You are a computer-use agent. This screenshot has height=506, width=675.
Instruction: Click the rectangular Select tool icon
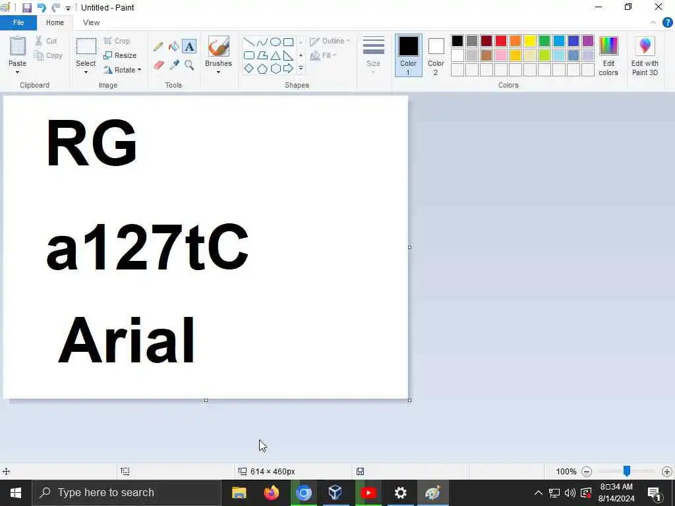click(x=86, y=47)
